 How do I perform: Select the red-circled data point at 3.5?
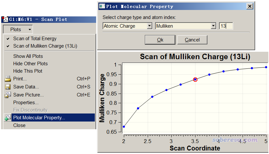[x=195, y=79]
